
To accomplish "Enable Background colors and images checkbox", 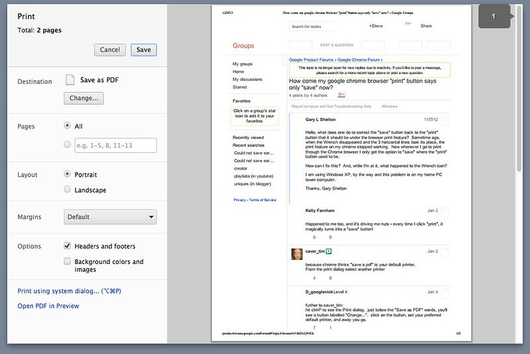I will pyautogui.click(x=68, y=261).
